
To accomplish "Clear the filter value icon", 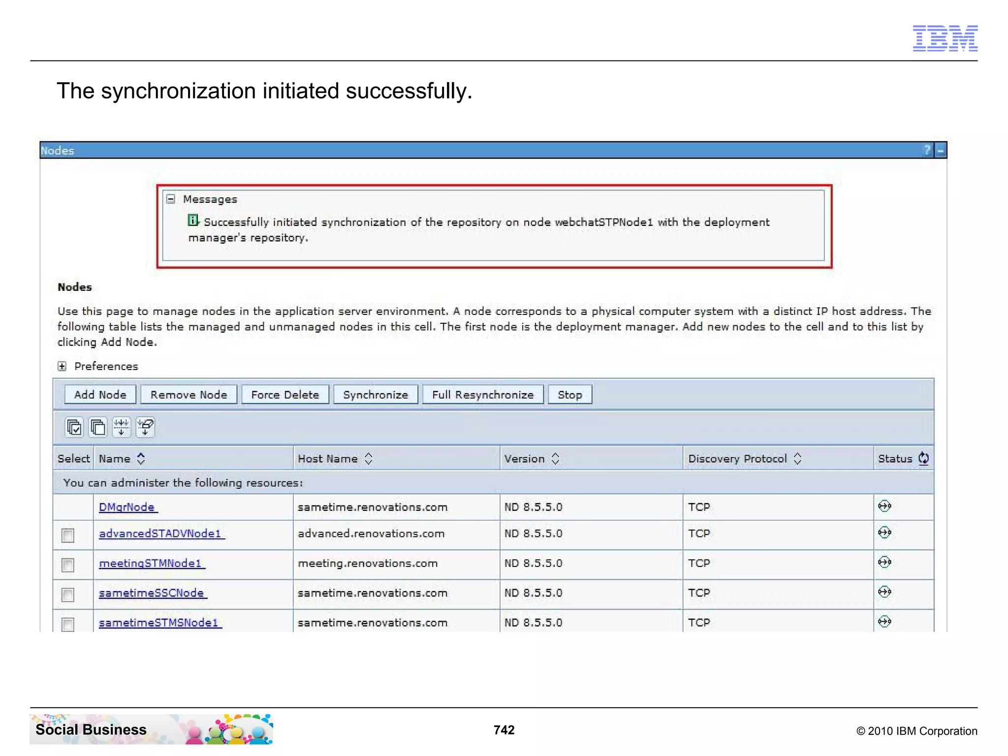I will point(145,427).
